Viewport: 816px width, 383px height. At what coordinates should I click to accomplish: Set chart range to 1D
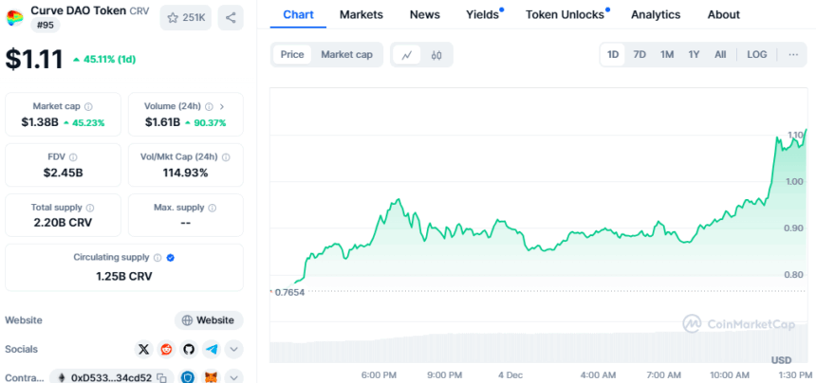[613, 55]
